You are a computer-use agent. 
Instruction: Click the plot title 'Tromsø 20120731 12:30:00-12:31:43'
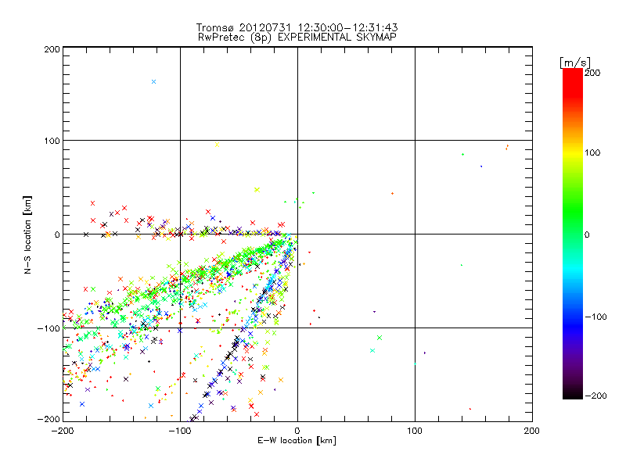297,27
